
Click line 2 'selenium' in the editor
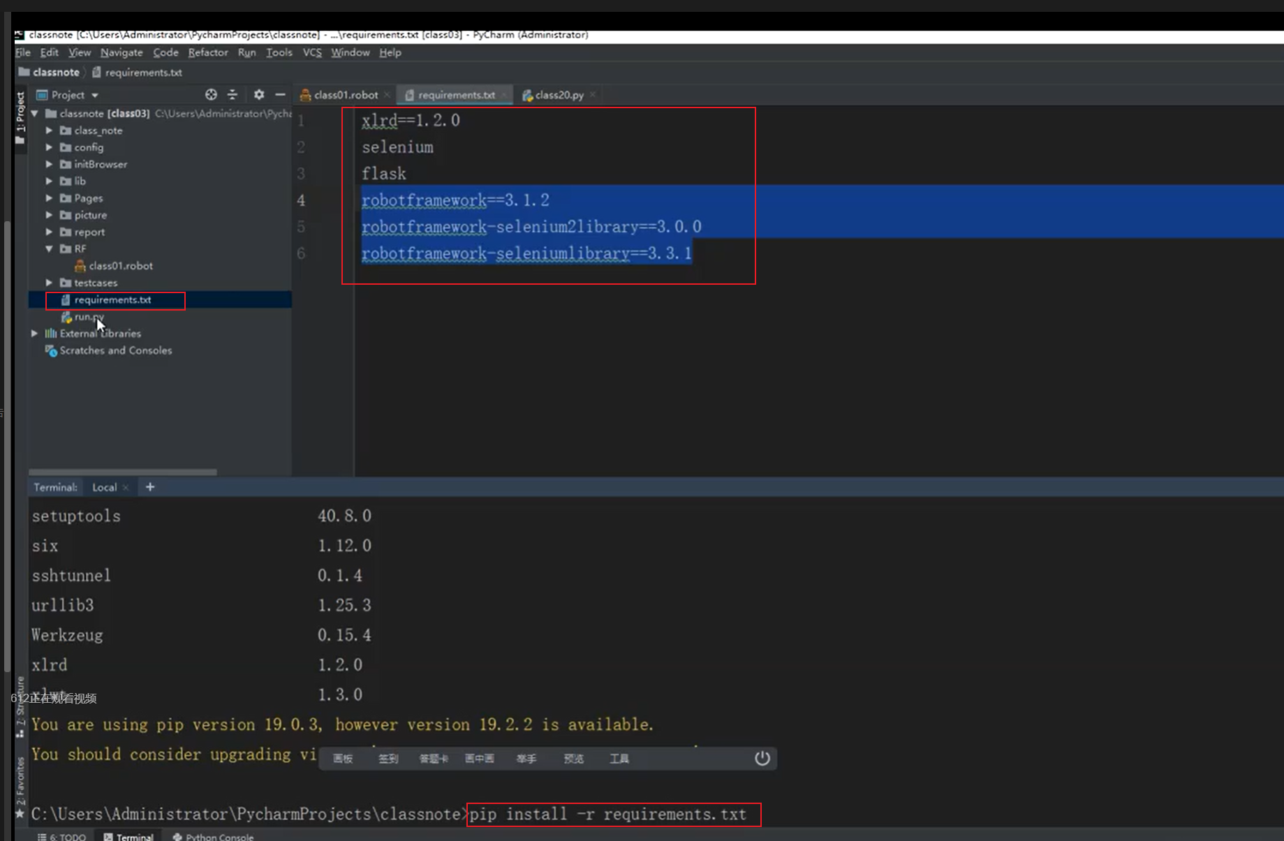pyautogui.click(x=397, y=147)
